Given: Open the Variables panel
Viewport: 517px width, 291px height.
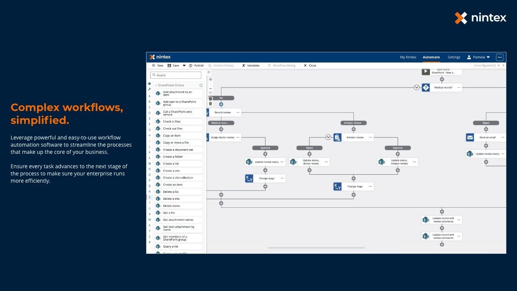Looking at the screenshot, I should [x=251, y=66].
